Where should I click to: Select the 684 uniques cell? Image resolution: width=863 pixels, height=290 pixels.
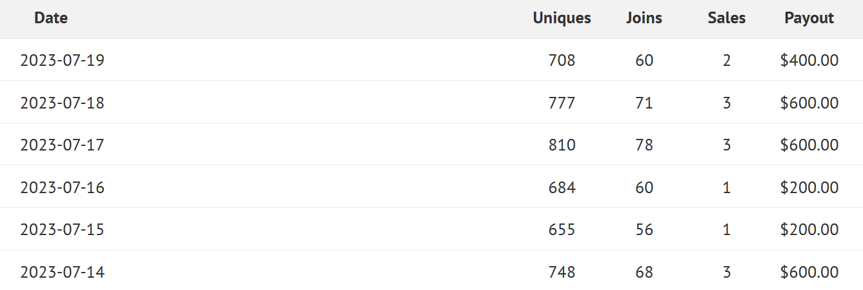tap(562, 188)
